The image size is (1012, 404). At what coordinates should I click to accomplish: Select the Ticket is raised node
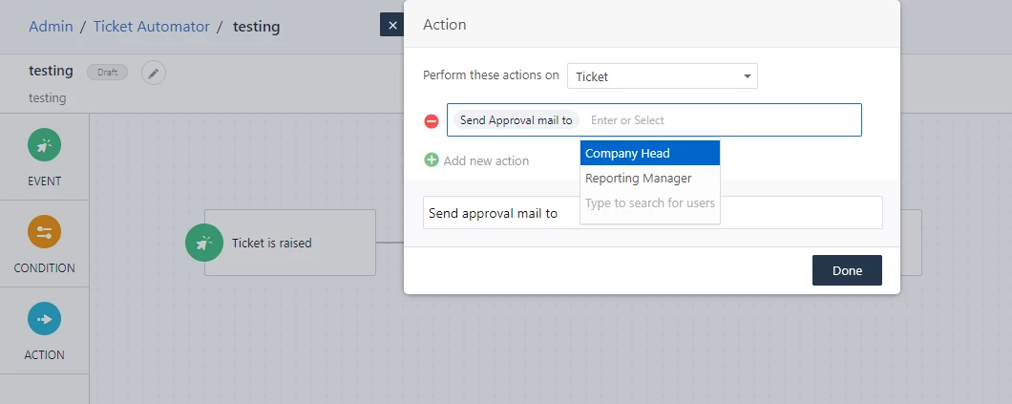(290, 243)
